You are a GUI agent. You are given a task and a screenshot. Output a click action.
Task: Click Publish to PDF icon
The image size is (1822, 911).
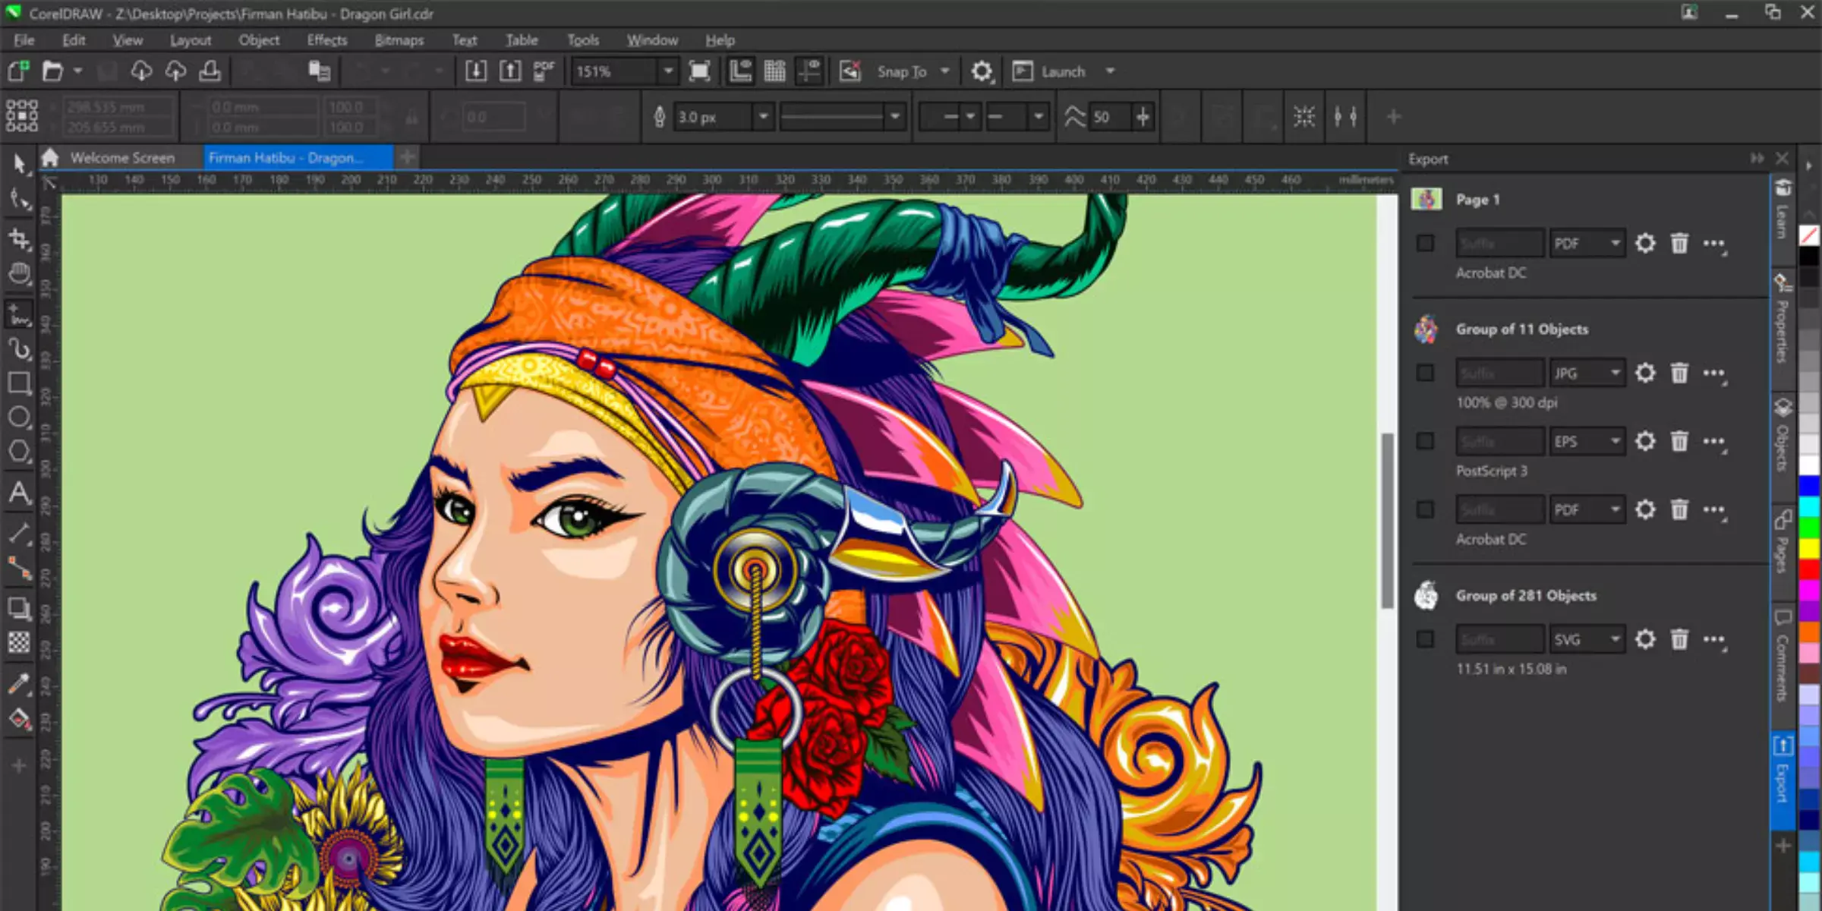coord(544,71)
